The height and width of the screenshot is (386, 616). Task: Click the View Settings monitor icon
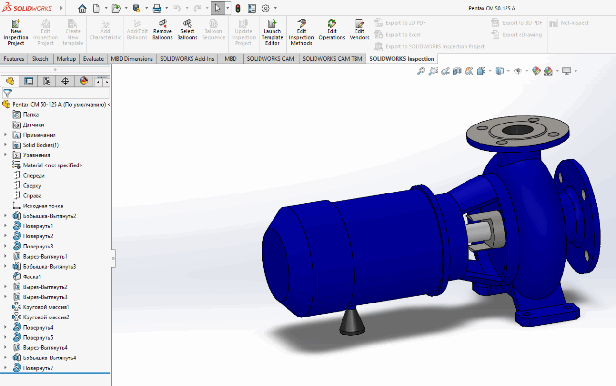pos(567,71)
